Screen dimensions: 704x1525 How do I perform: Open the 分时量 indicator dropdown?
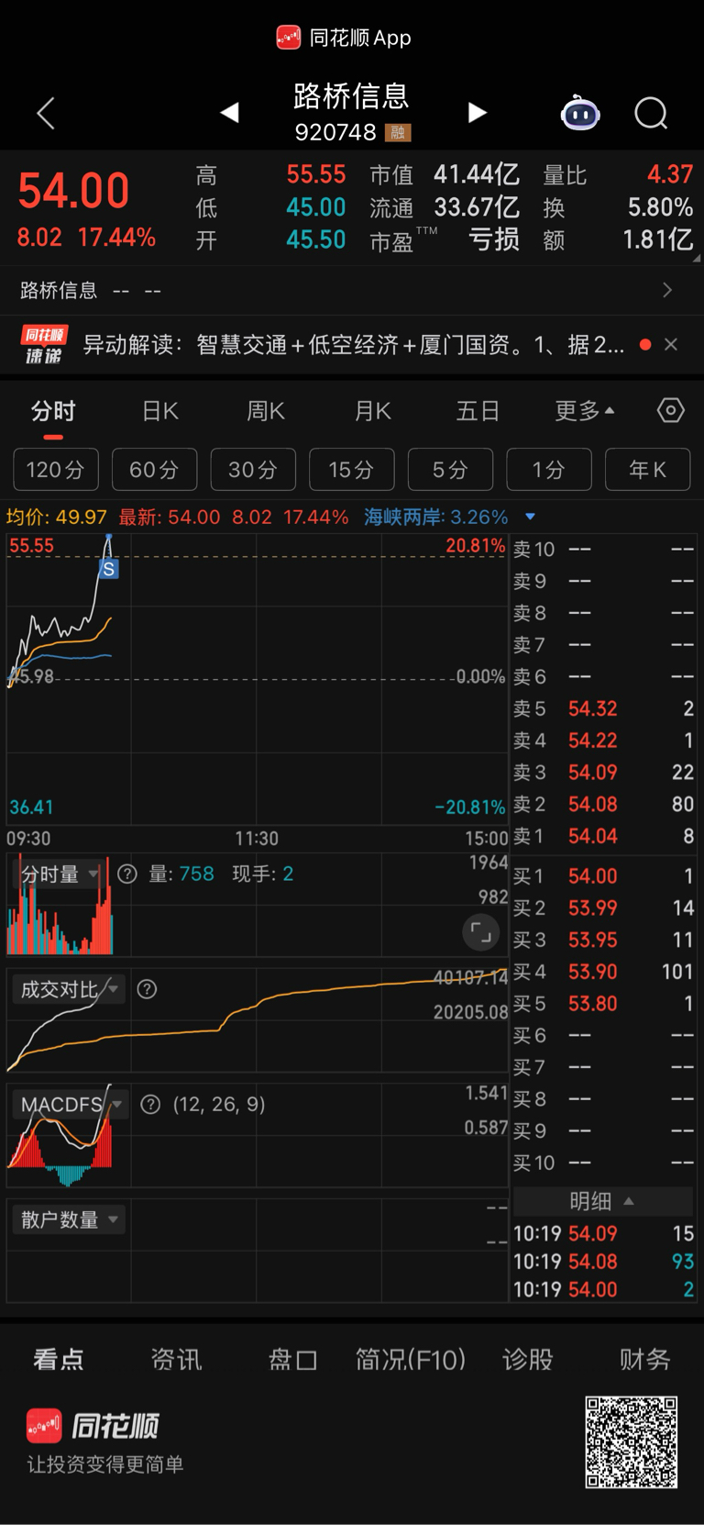point(93,874)
